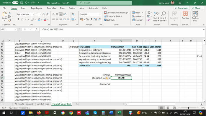Click Merge & Center icon
The height and width of the screenshot is (116, 206).
pos(73,19)
